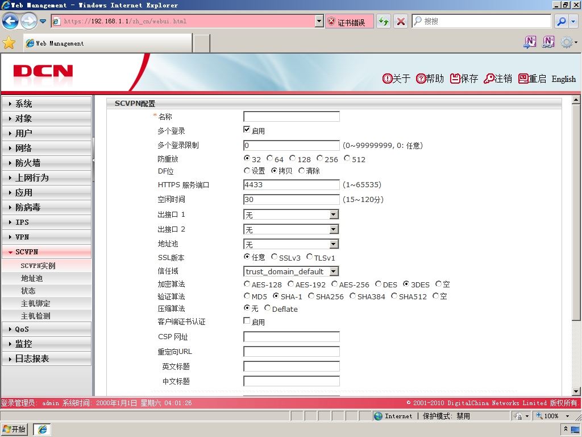Open the Start (开始) button

(14, 429)
